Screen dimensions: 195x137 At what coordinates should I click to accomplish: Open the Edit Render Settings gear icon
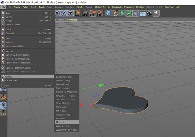pyautogui.click(x=100, y=13)
